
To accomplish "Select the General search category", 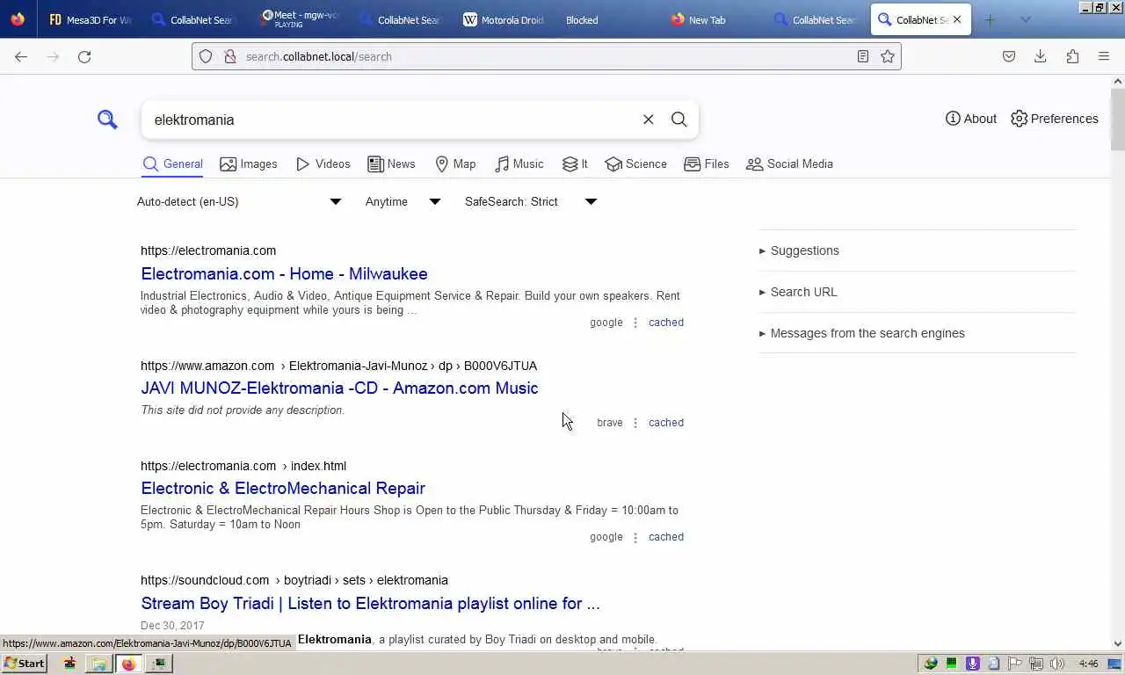I will click(x=173, y=164).
